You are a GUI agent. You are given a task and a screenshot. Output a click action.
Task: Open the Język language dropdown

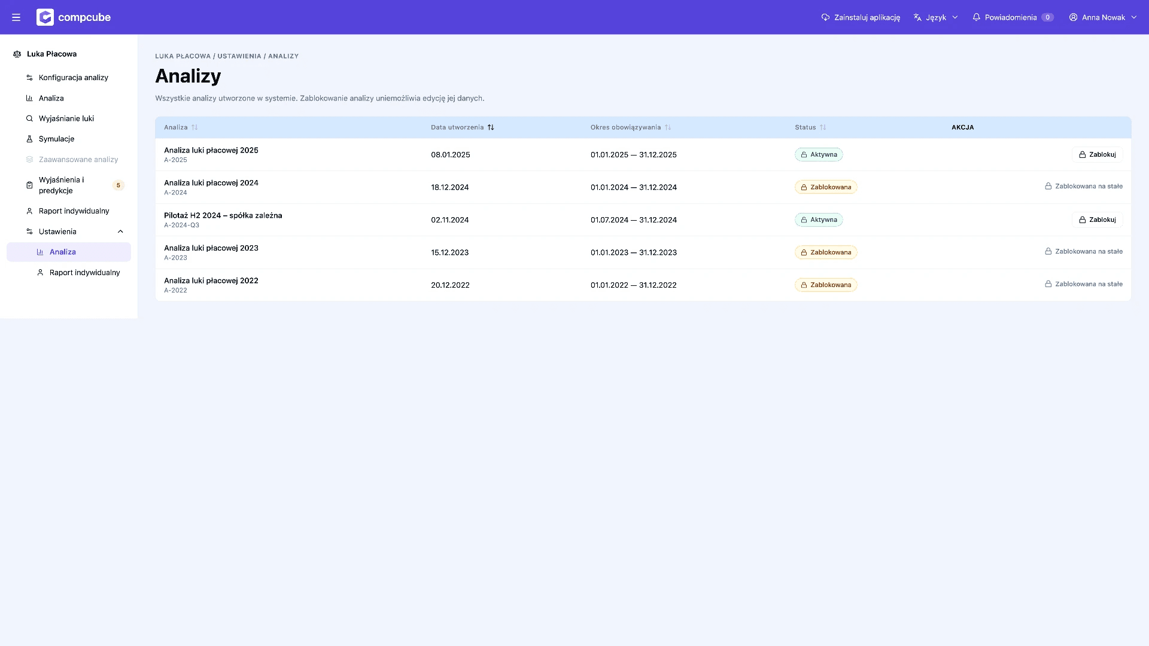tap(936, 17)
